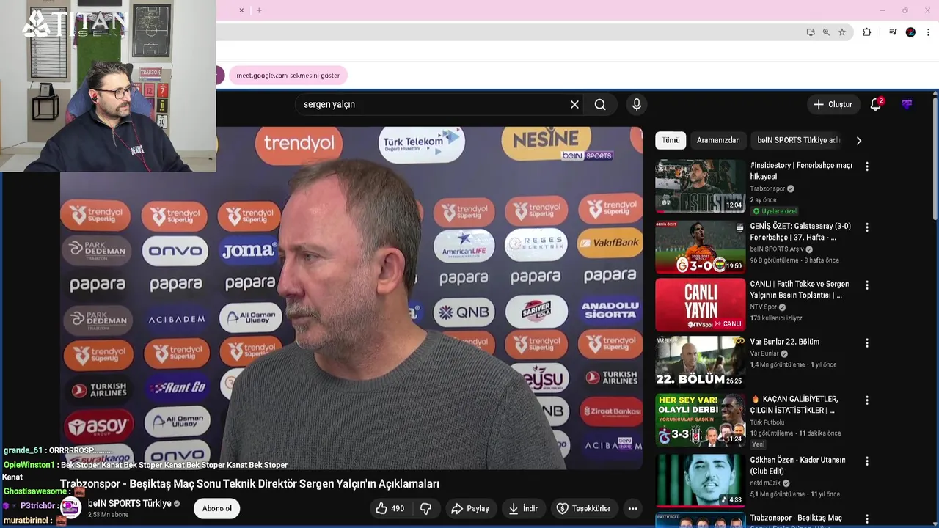939x528 pixels.
Task: Open the OLAYLI DERBİ 3-3 thumbnail
Action: pos(700,419)
